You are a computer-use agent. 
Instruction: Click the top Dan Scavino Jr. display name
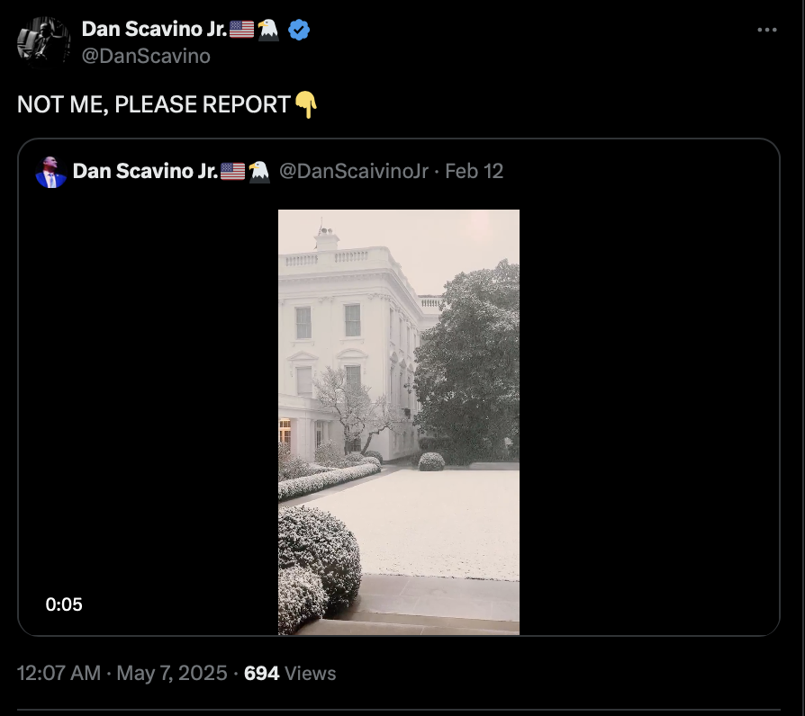154,30
